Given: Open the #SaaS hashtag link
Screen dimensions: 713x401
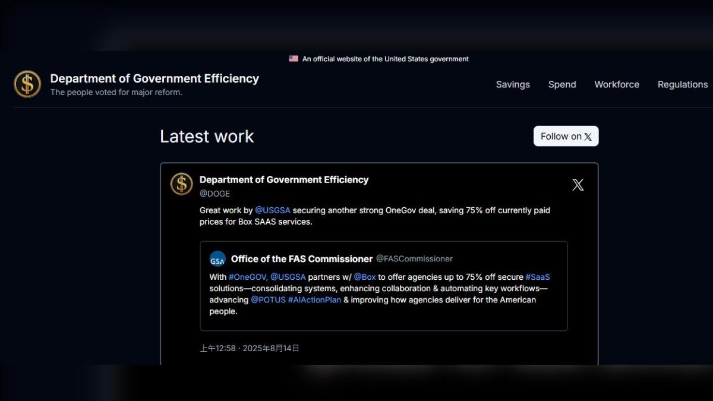Looking at the screenshot, I should 537,277.
